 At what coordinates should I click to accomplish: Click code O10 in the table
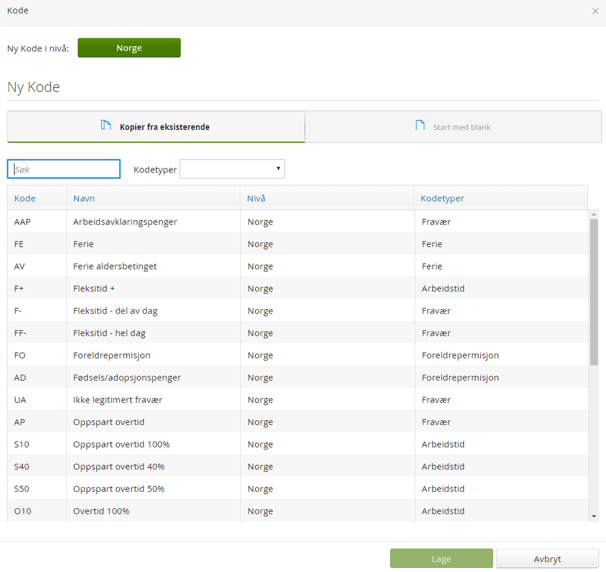[x=22, y=511]
